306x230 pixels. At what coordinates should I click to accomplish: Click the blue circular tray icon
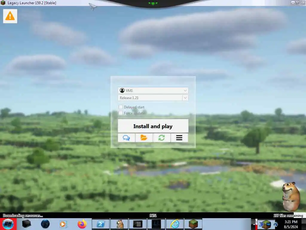coord(276,224)
